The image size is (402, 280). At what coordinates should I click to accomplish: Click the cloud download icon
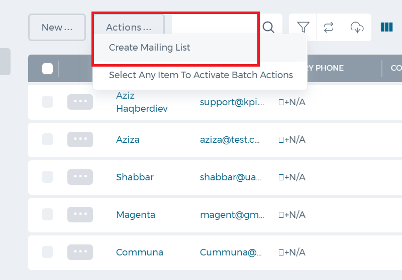point(357,28)
